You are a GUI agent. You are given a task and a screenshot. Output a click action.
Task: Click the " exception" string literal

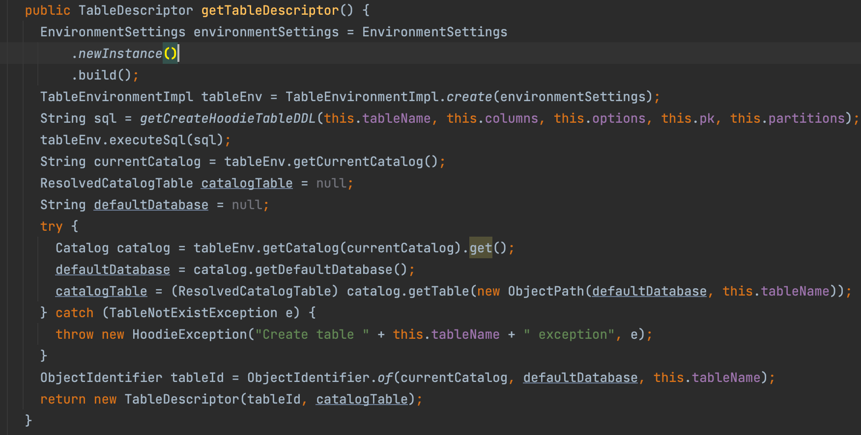569,334
